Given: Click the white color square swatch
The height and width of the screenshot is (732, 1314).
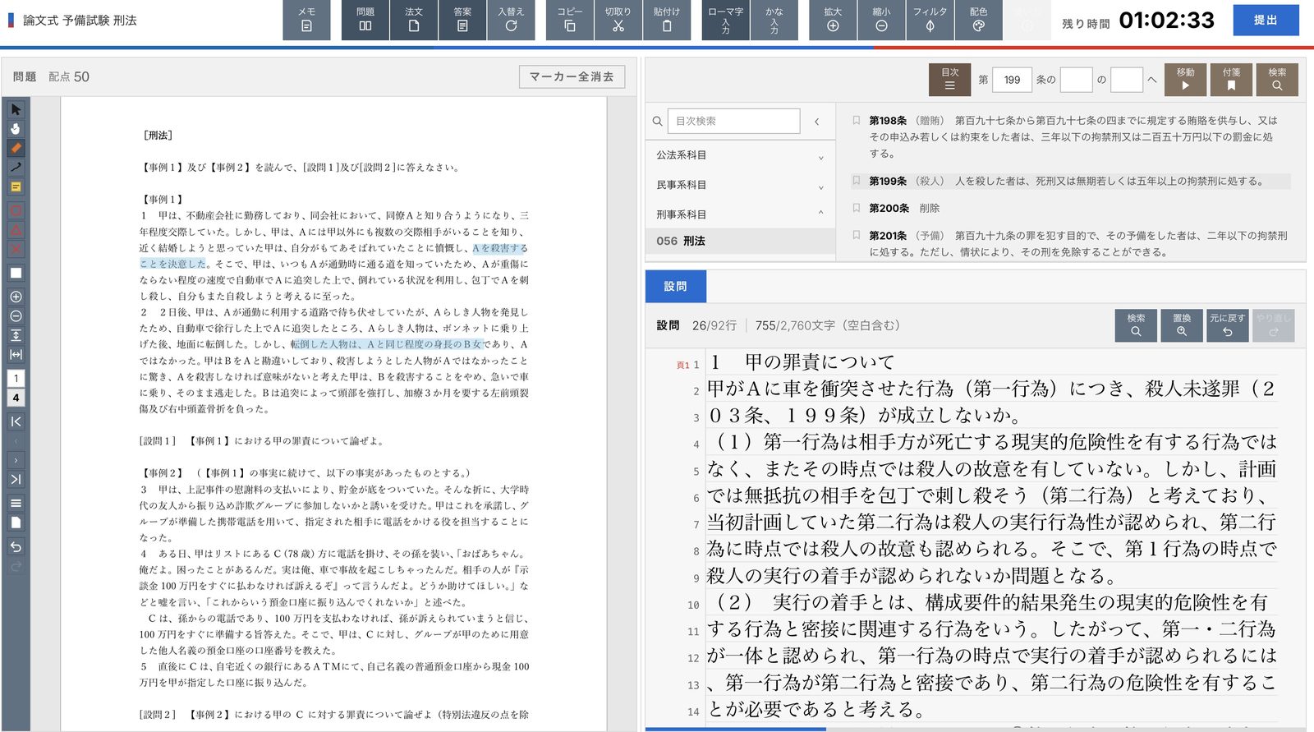Looking at the screenshot, I should click(x=16, y=273).
